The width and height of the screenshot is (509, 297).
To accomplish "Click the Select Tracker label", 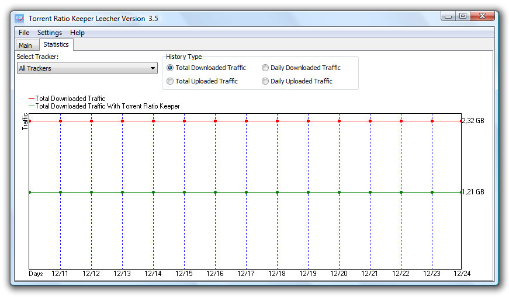I will click(x=37, y=57).
